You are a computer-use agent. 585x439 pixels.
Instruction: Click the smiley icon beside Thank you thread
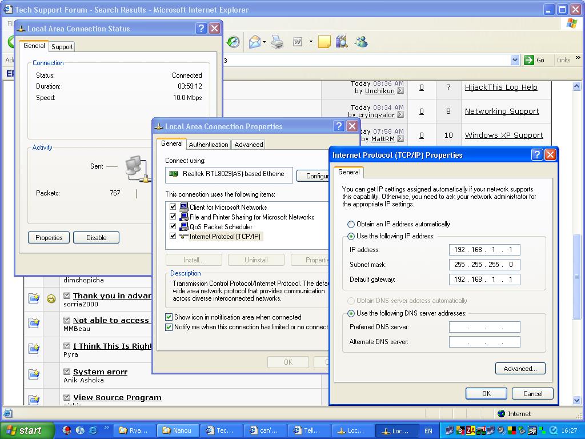point(51,298)
